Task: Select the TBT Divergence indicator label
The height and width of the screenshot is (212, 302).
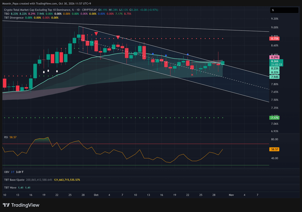Action: pyautogui.click(x=14, y=18)
